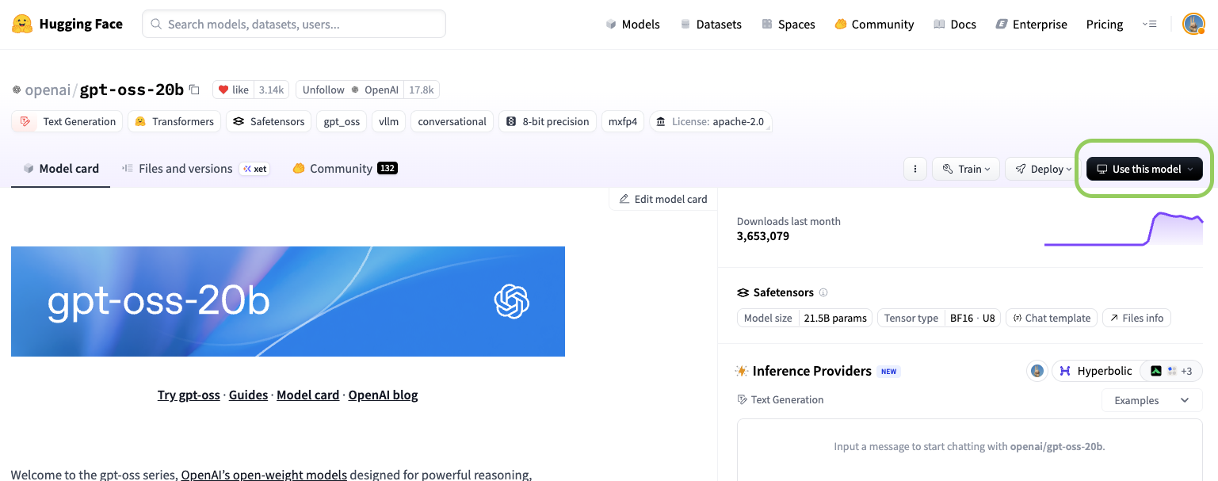Select the Hyperbolic inference provider
The image size is (1218, 481).
point(1096,371)
